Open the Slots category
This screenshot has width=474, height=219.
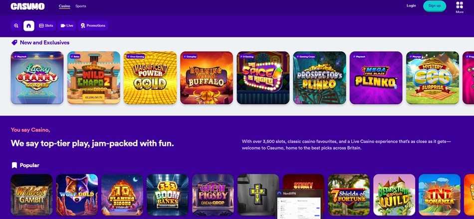click(x=46, y=26)
